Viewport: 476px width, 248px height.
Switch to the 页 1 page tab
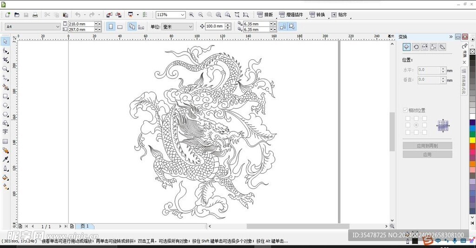(85, 226)
